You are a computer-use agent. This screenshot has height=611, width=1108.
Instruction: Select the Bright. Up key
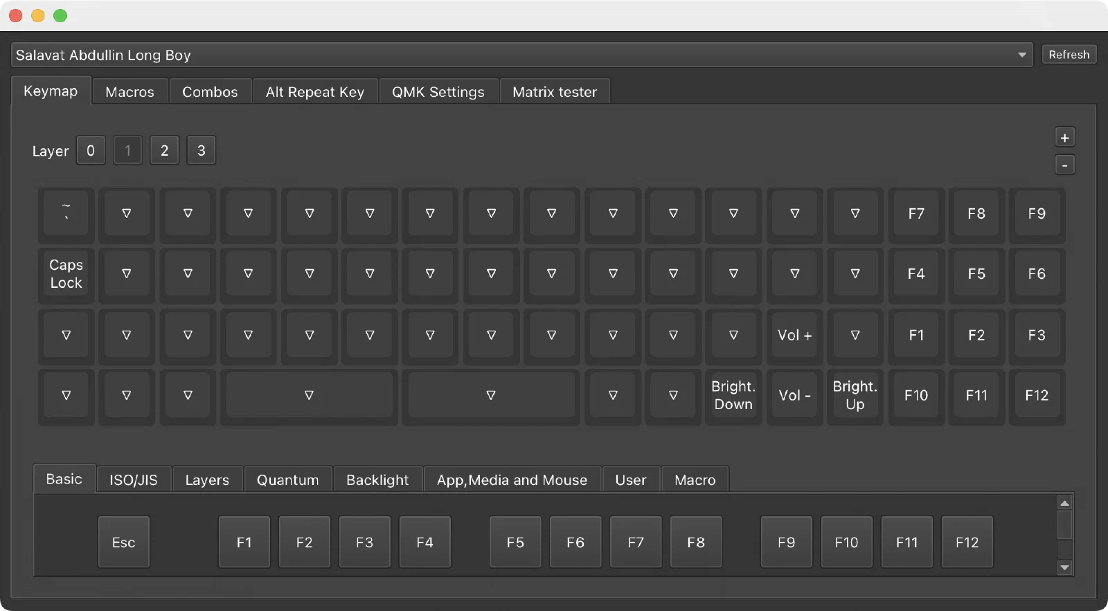855,396
